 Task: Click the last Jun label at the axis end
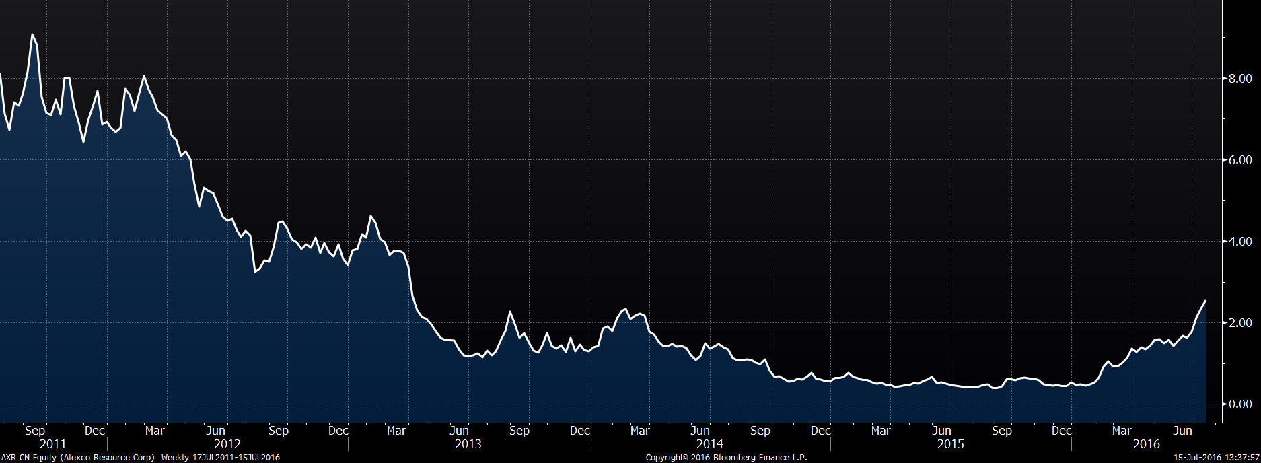click(x=1183, y=431)
